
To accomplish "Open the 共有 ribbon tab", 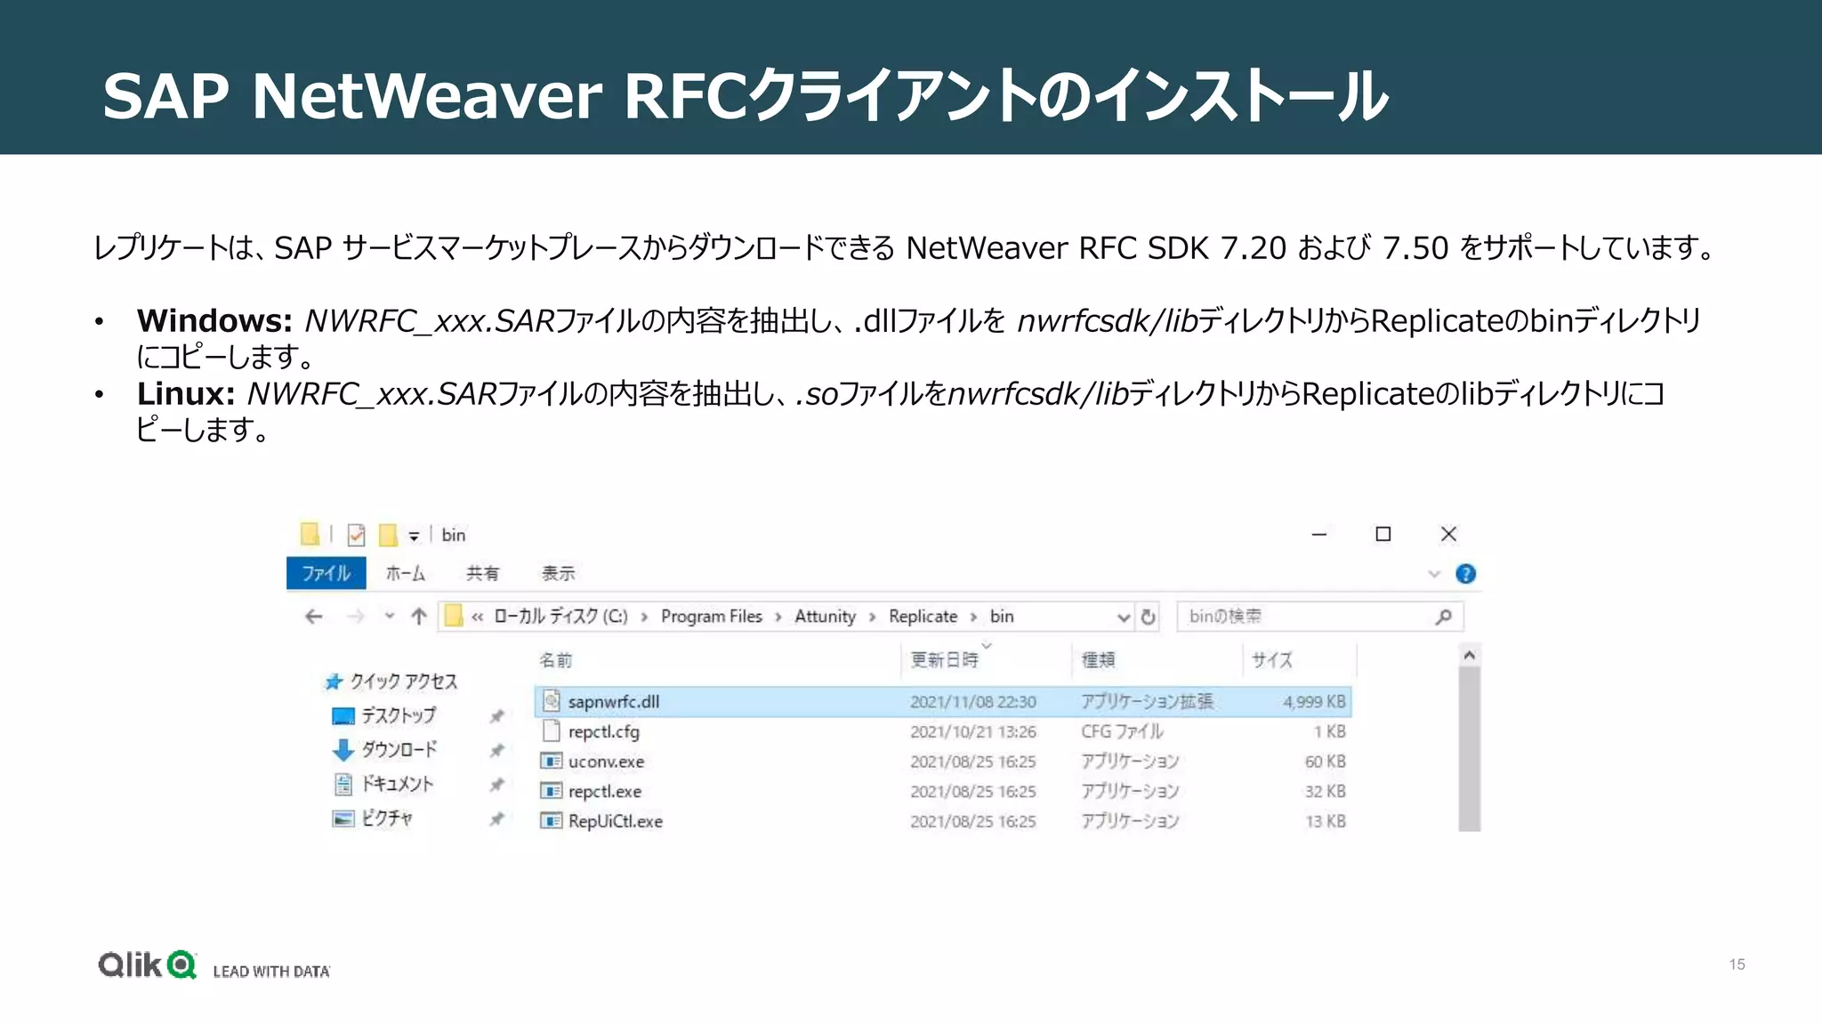I will (x=483, y=573).
